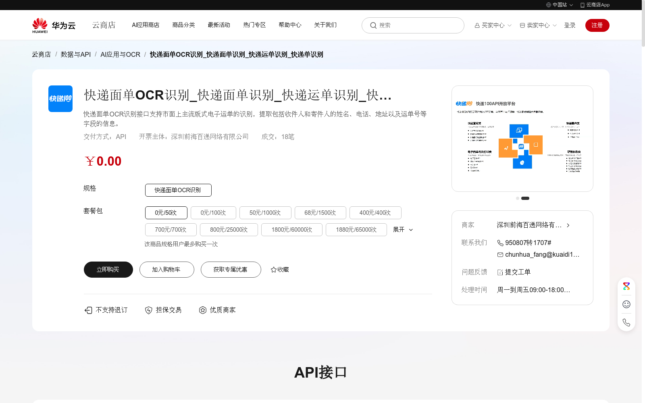
Task: Click the 不支持退订 return icon
Action: pos(88,310)
